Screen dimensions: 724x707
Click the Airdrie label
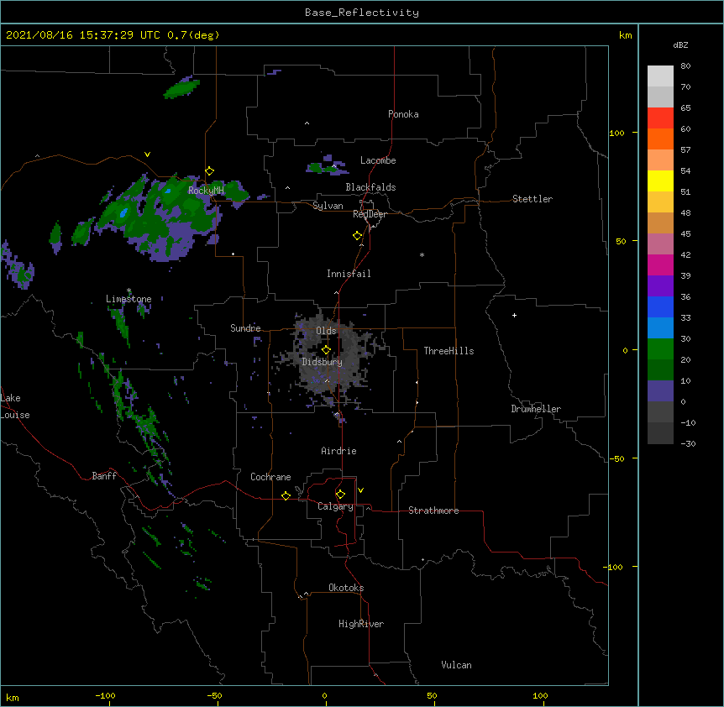338,451
